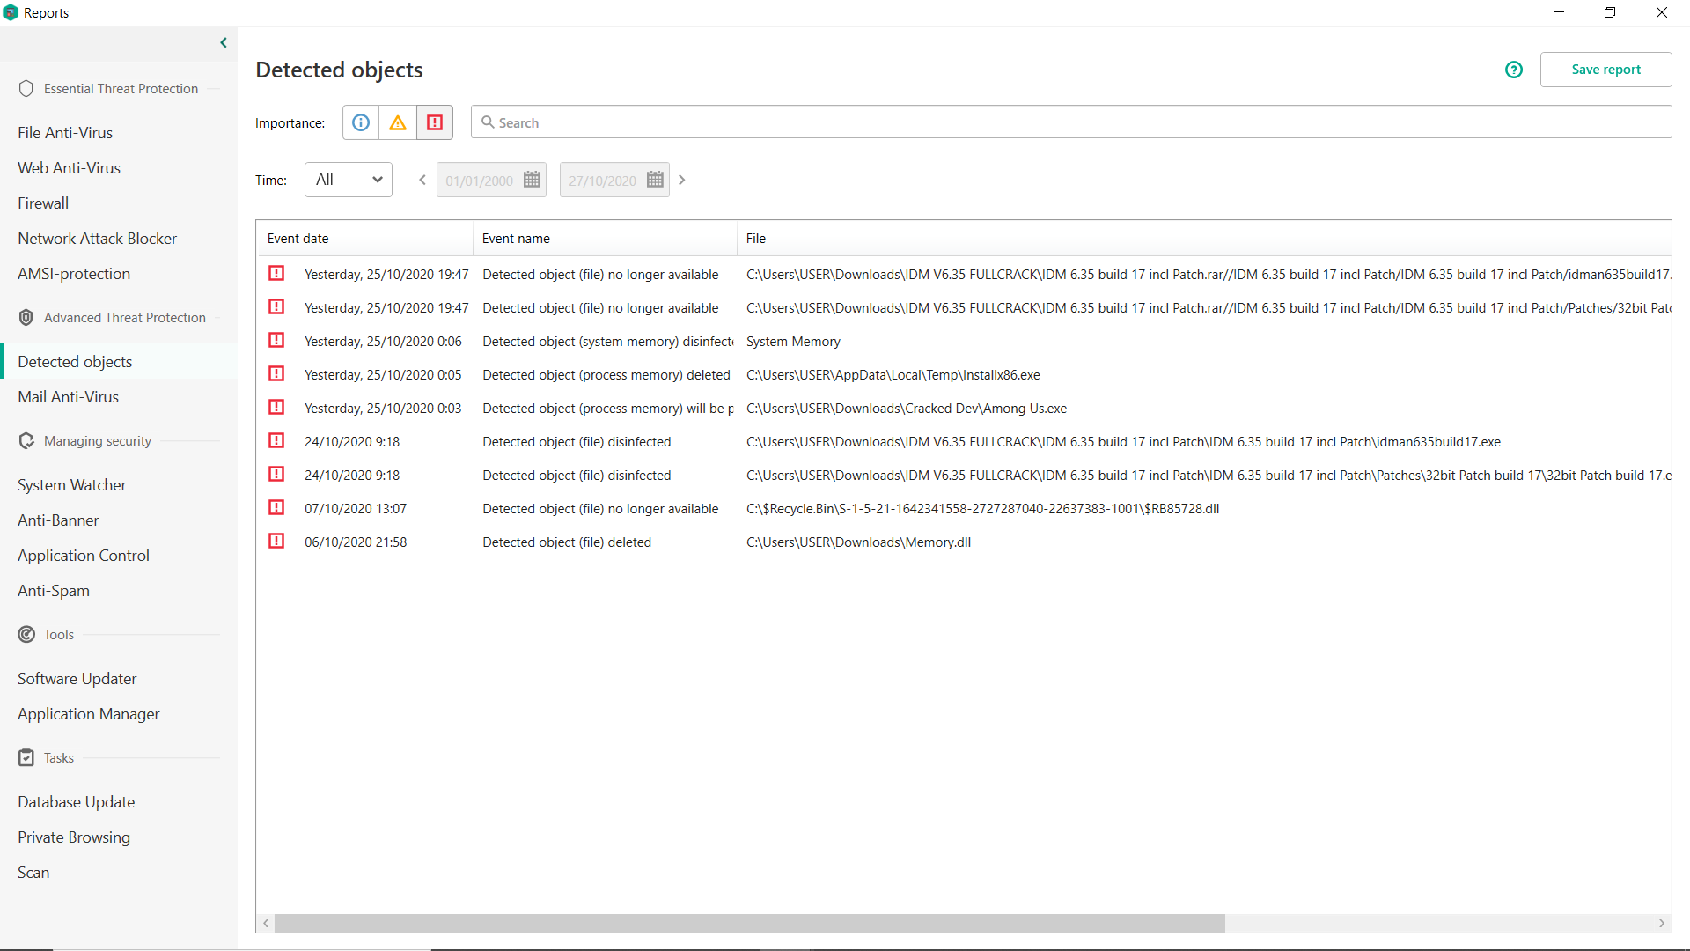Click critical icon of 06/10/2020 21:58 event
1690x951 pixels.
tap(276, 542)
